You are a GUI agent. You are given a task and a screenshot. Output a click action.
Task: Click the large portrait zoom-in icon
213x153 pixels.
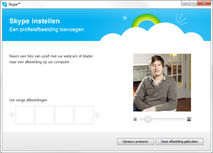pyautogui.click(x=189, y=119)
